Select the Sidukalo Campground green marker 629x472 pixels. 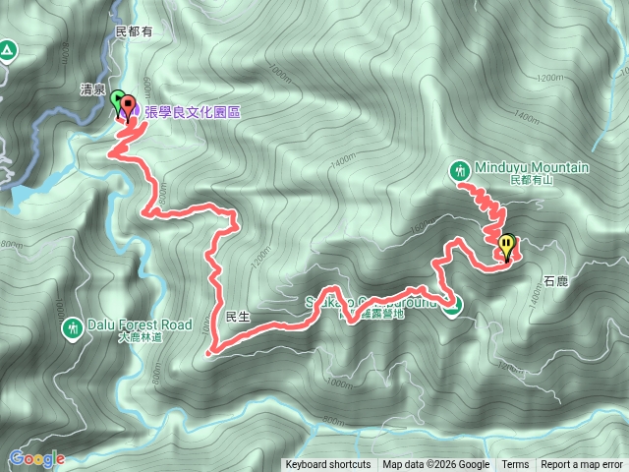[x=452, y=307]
